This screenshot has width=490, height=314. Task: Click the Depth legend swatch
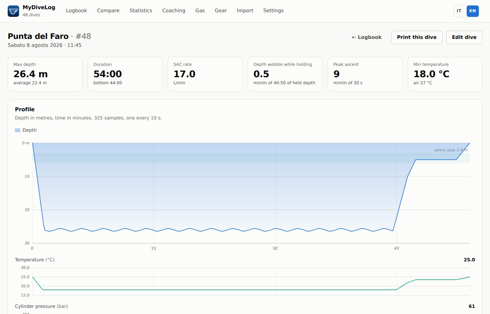[x=17, y=130]
